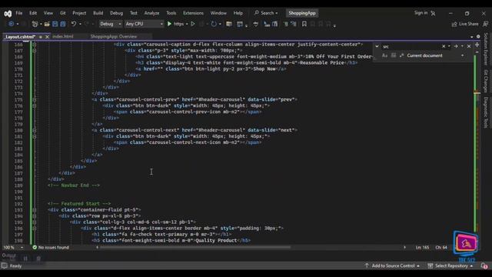
Task: Click the split editor plus icon
Action: click(x=477, y=45)
